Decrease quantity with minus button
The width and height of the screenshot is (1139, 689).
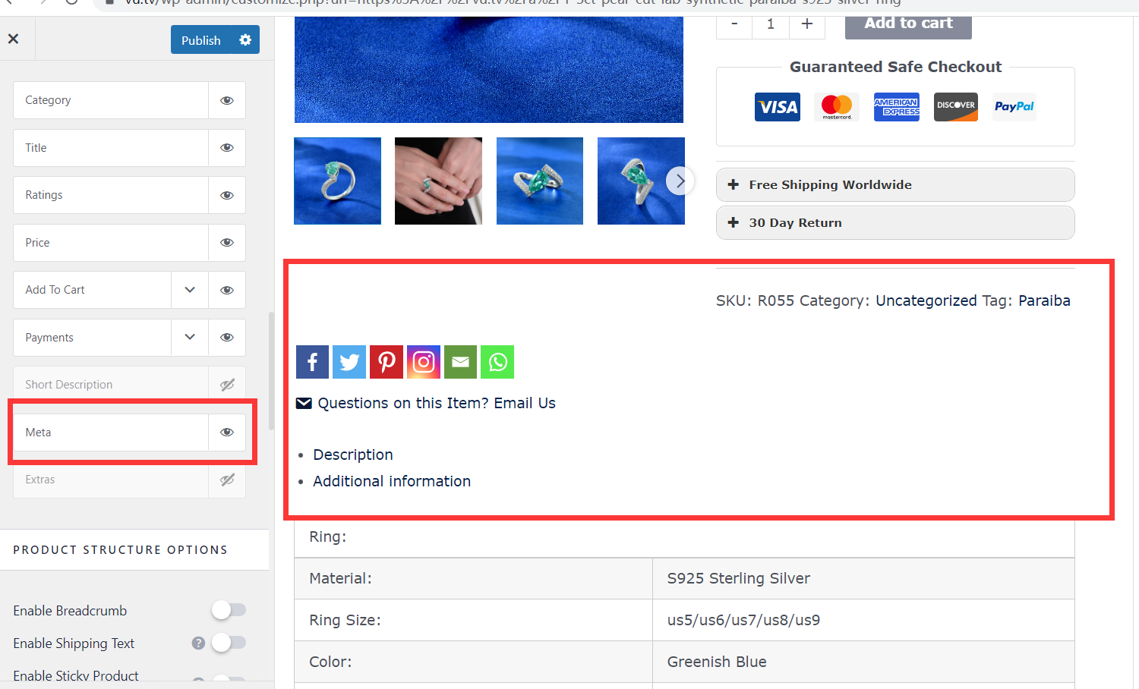click(x=734, y=24)
